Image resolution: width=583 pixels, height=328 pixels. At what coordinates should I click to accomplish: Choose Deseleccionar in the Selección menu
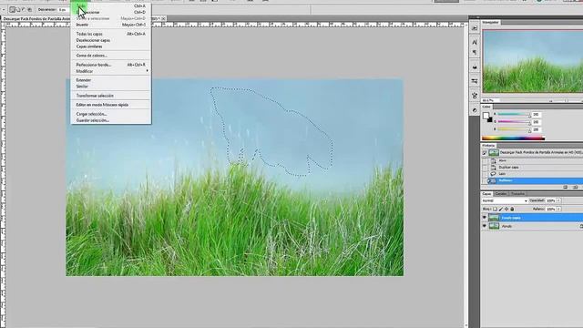(x=111, y=12)
